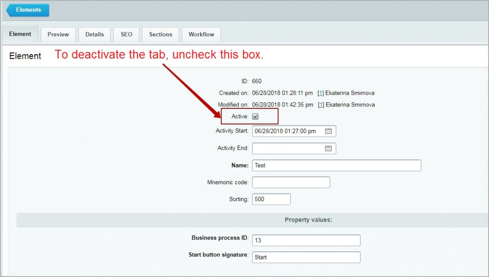Click the Business process ID field
The image size is (489, 277).
pos(306,240)
